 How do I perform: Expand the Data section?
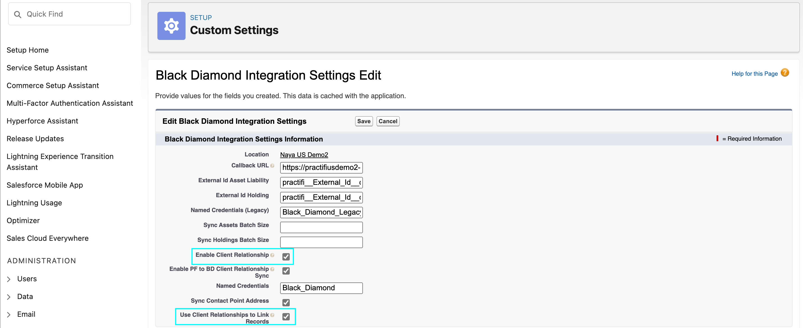click(9, 297)
